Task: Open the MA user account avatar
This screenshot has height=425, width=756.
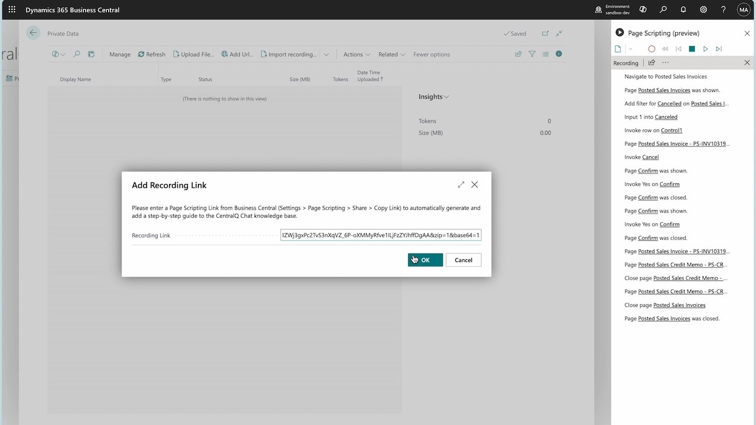Action: [744, 9]
